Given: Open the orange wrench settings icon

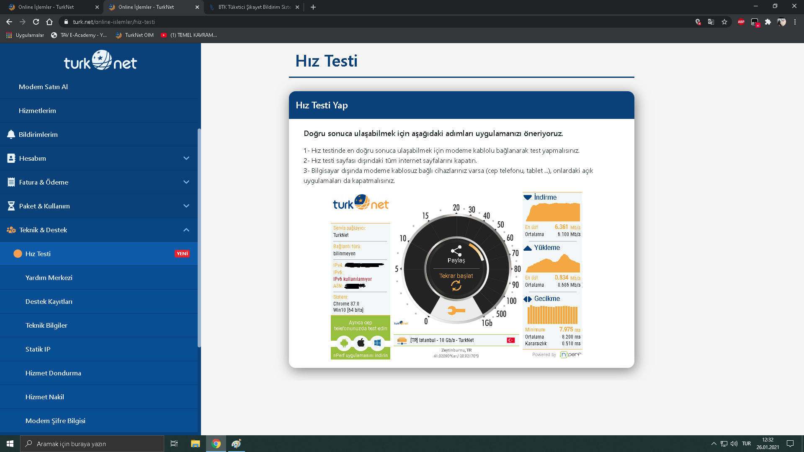Looking at the screenshot, I should click(456, 311).
